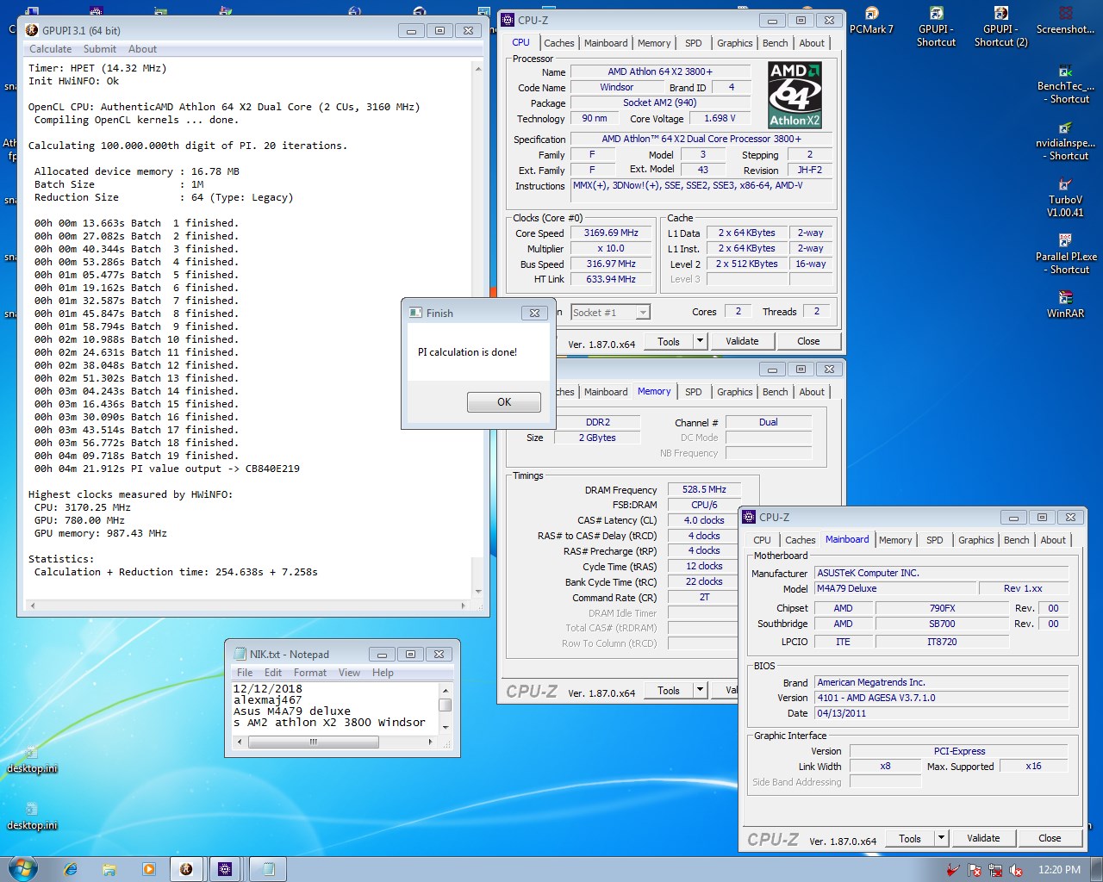Open the PCMark 7 desktop shortcut
Viewport: 1103px width, 882px height.
pyautogui.click(x=871, y=21)
